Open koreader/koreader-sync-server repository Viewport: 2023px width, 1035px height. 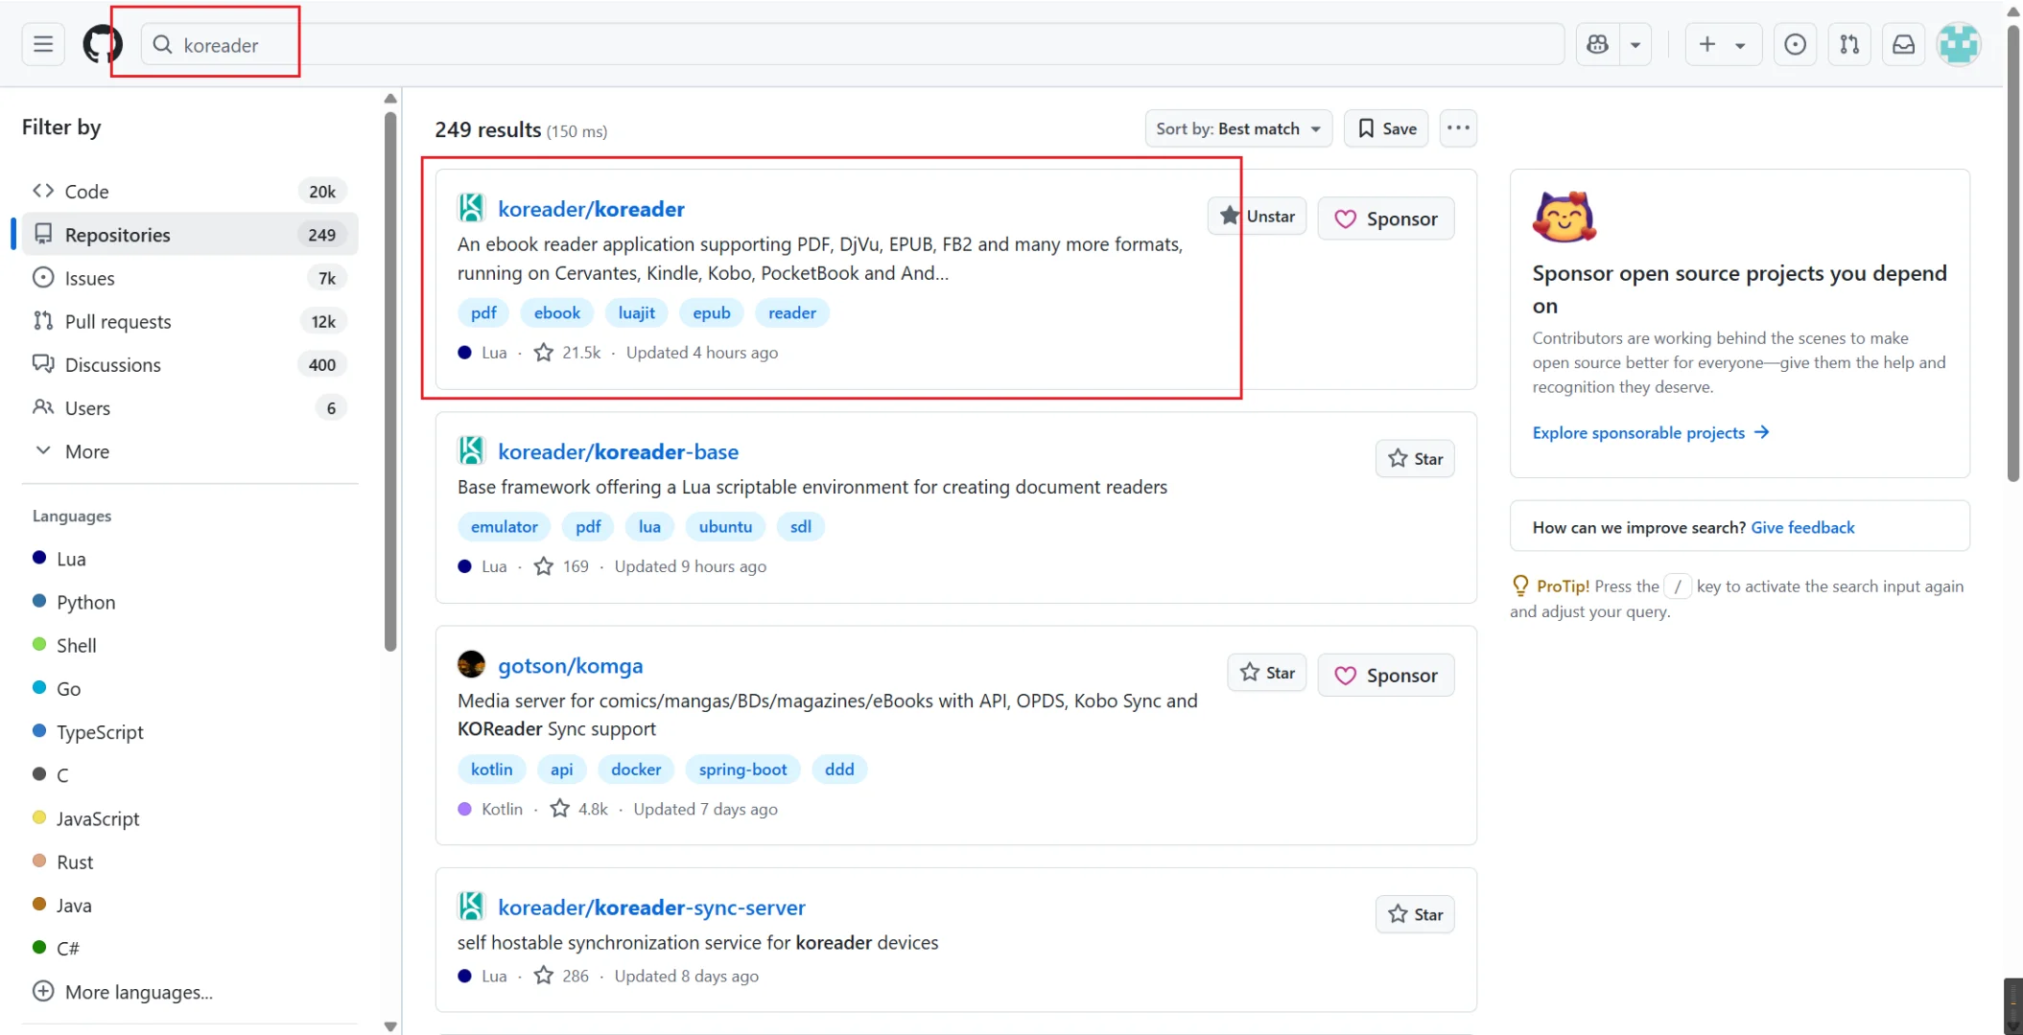(651, 908)
